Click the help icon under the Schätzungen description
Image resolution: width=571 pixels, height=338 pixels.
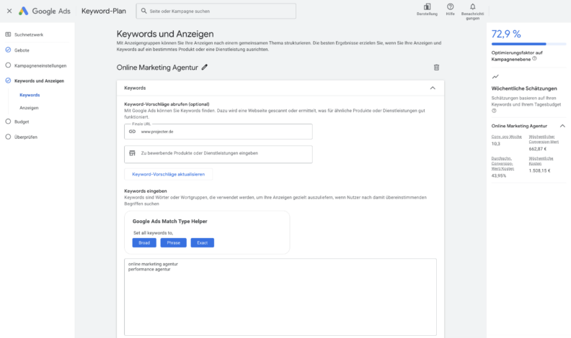494,111
